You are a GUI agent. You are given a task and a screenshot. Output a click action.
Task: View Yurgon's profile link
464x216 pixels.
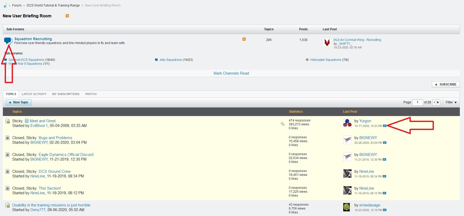(365, 121)
